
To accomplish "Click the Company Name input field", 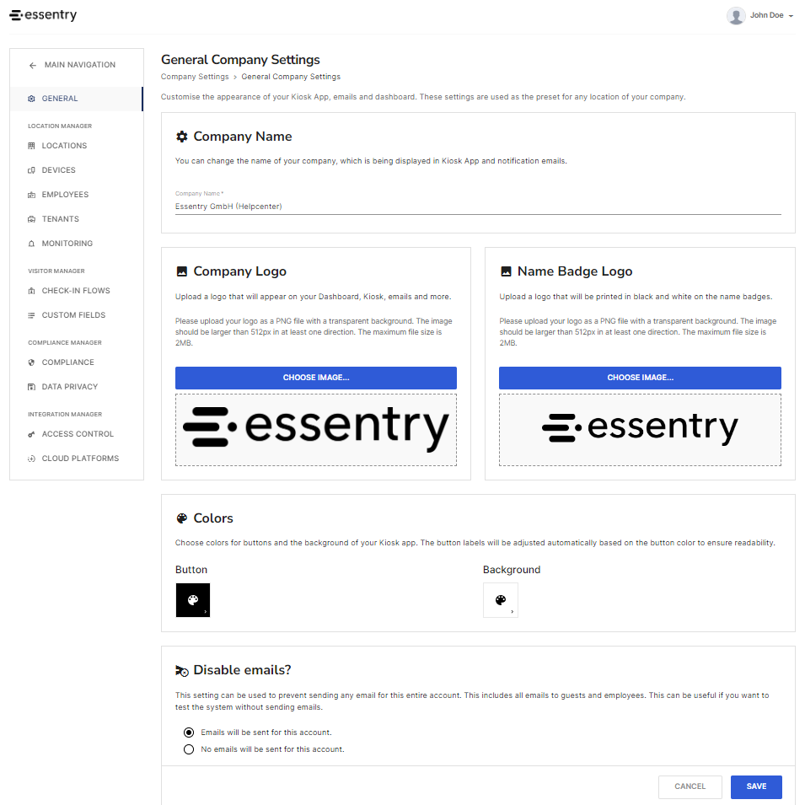I will click(477, 207).
